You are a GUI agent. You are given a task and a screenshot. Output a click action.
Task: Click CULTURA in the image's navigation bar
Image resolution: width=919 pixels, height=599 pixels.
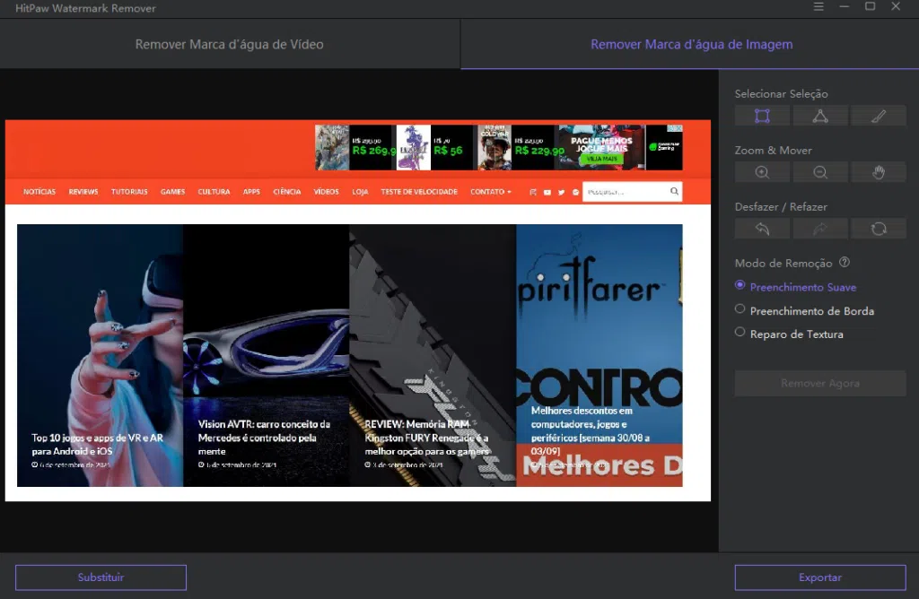214,192
